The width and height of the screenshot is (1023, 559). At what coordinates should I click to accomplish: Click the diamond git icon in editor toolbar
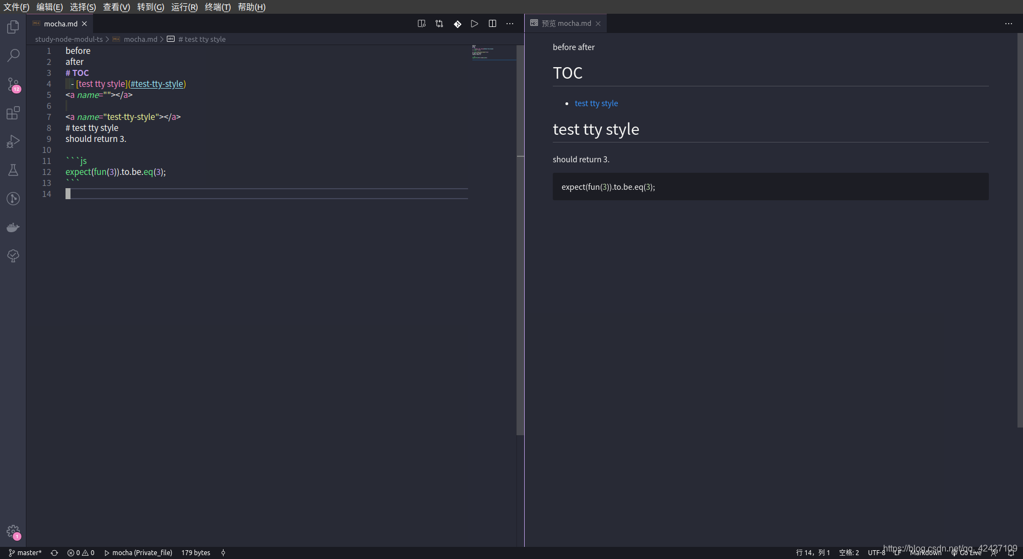(x=458, y=24)
